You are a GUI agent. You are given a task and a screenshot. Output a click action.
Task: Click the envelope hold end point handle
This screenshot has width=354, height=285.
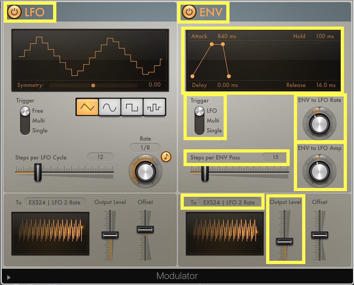[223, 44]
